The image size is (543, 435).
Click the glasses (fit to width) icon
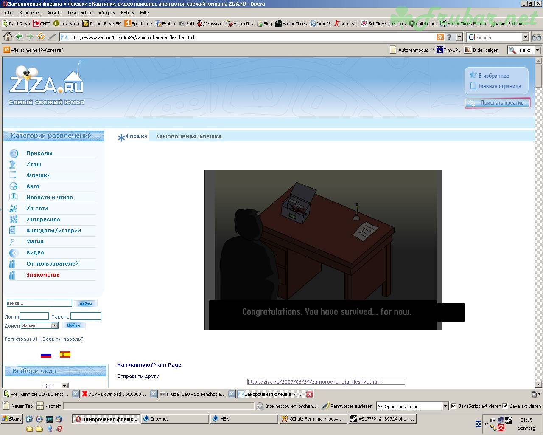point(536,37)
